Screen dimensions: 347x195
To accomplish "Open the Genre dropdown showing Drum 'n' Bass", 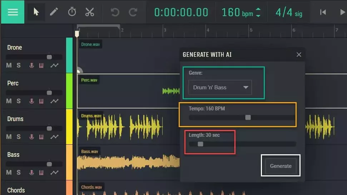I will coord(220,87).
